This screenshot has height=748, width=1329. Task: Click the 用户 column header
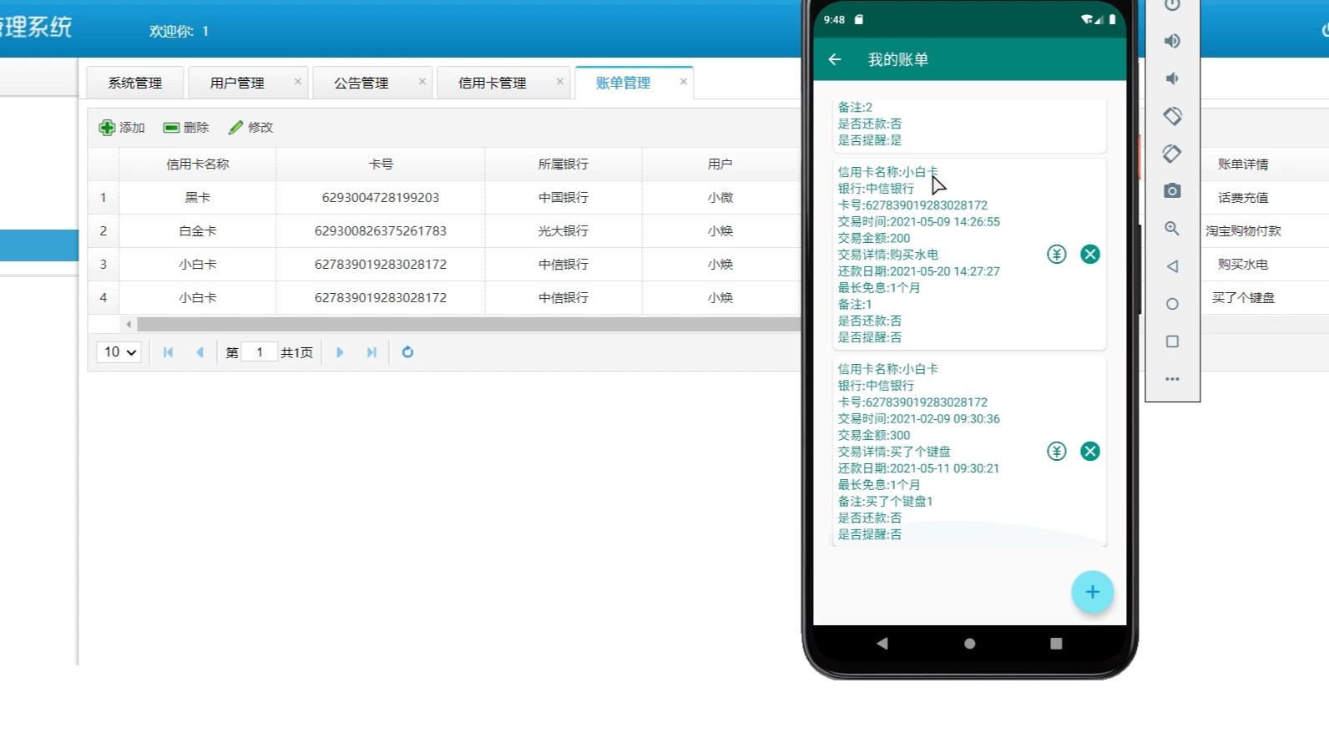tap(720, 164)
